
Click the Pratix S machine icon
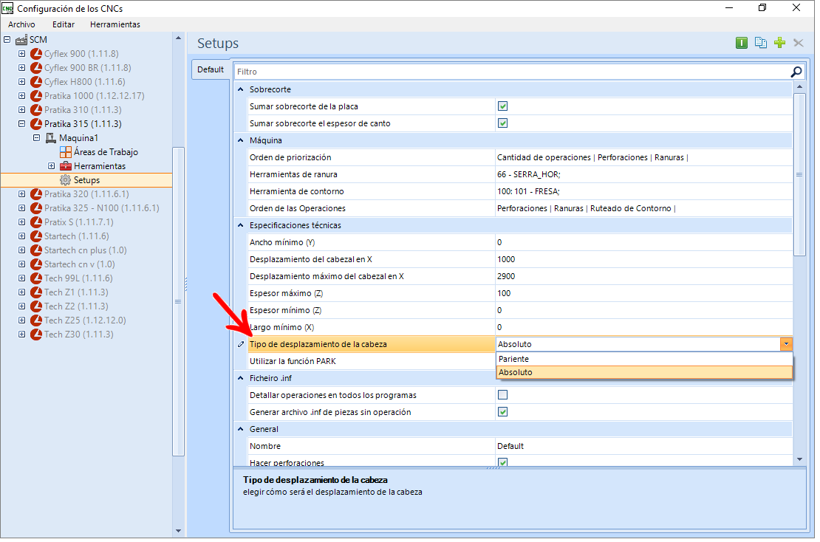[x=36, y=222]
